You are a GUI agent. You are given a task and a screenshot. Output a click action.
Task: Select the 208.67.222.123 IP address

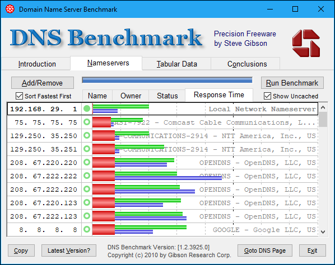44,216
